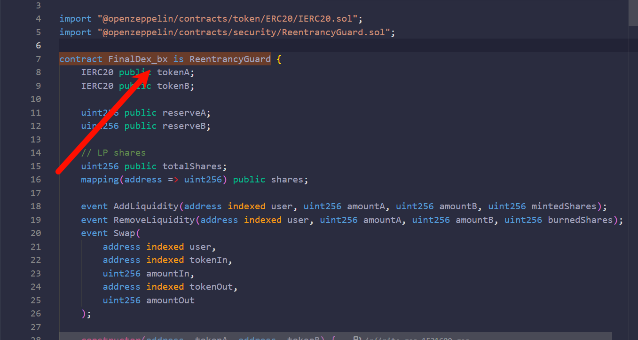
Task: Click the tokenA variable on line 8
Action: (175, 72)
